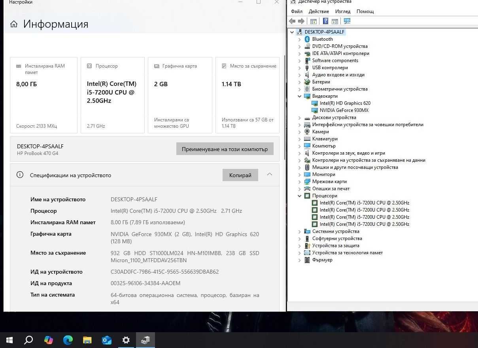Expand the Мрежови карти branch

click(x=300, y=182)
